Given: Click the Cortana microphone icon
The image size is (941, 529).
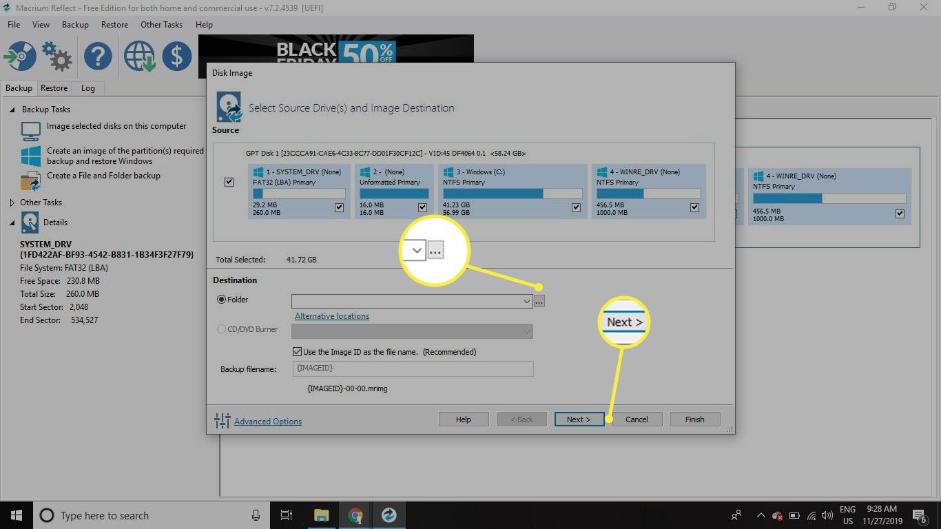Looking at the screenshot, I should tap(256, 515).
